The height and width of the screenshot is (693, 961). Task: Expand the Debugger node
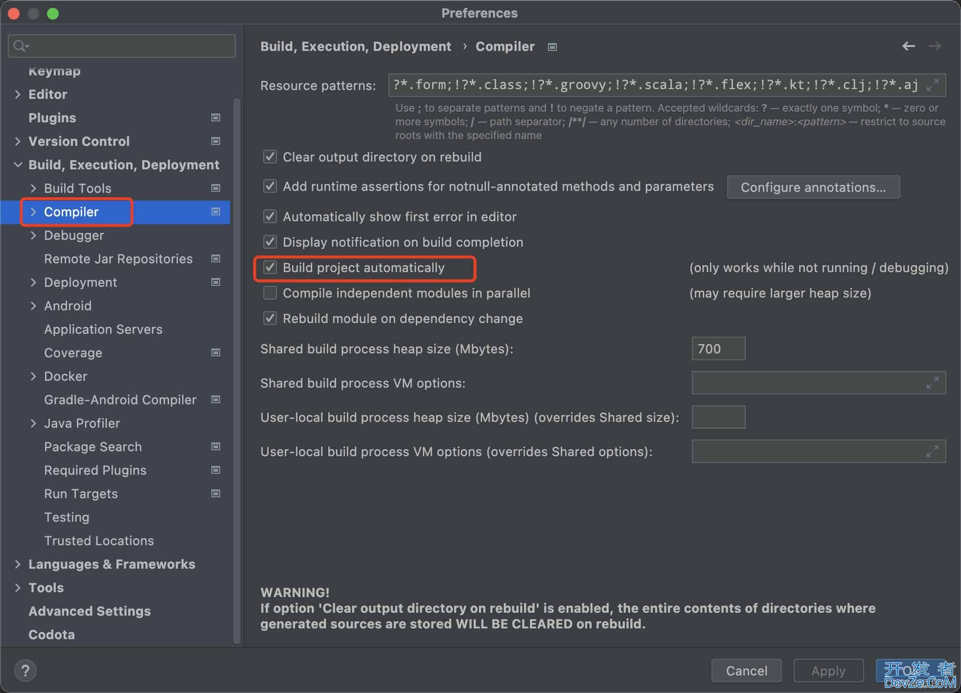coord(33,235)
